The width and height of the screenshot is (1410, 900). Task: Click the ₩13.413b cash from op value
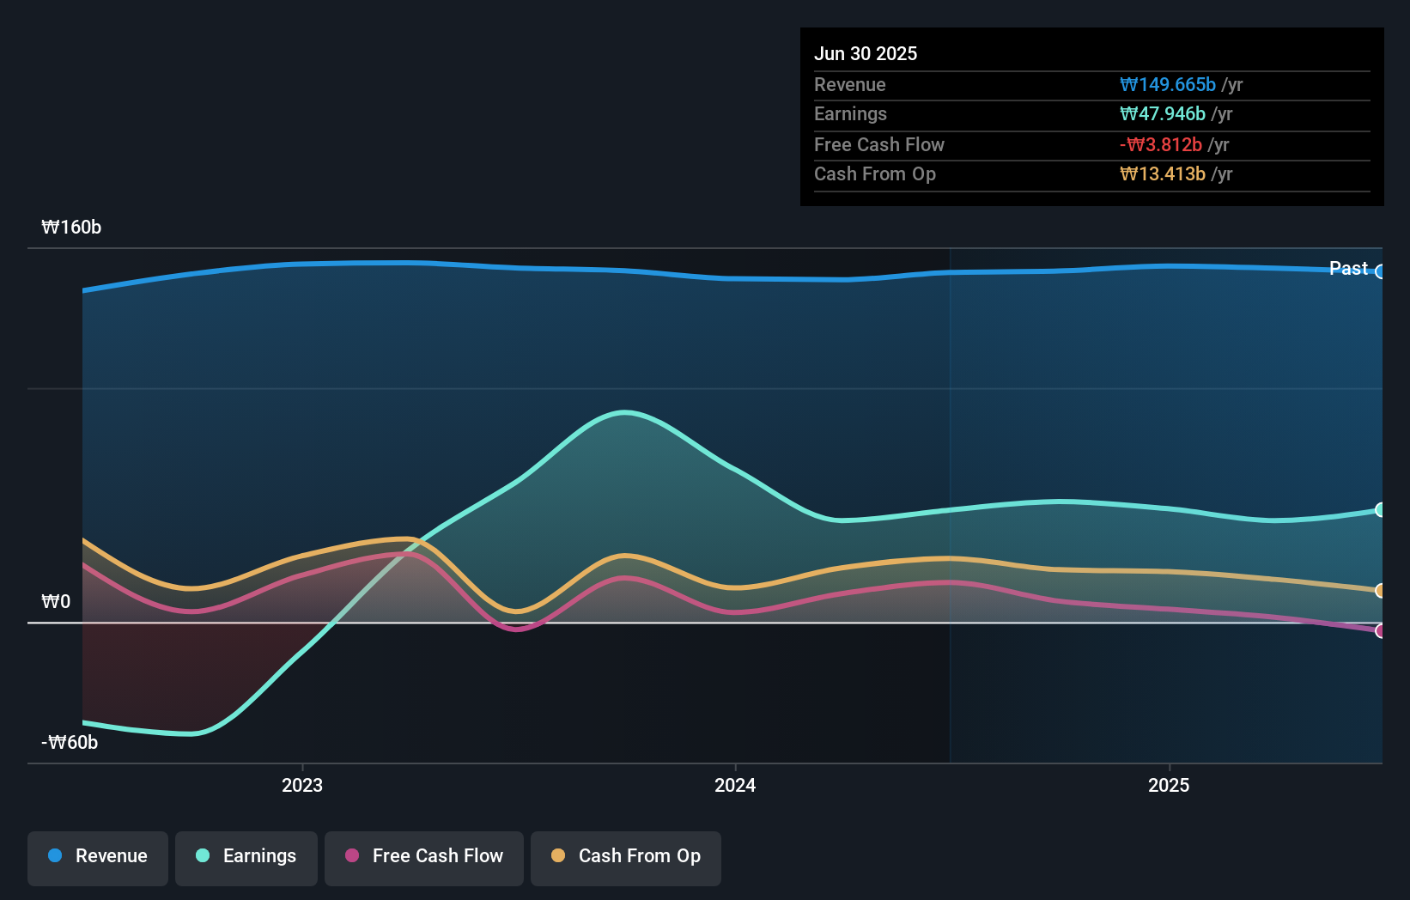coord(1163,174)
